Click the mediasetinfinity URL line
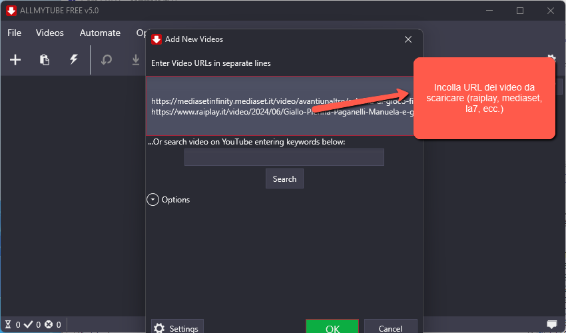The height and width of the screenshot is (333, 566). click(x=282, y=101)
